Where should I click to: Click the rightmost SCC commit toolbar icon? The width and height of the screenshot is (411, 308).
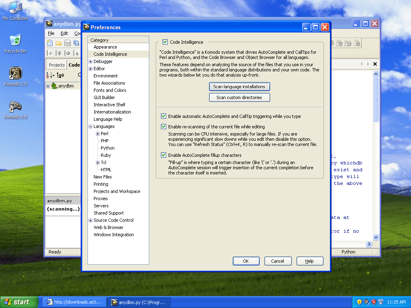click(357, 43)
